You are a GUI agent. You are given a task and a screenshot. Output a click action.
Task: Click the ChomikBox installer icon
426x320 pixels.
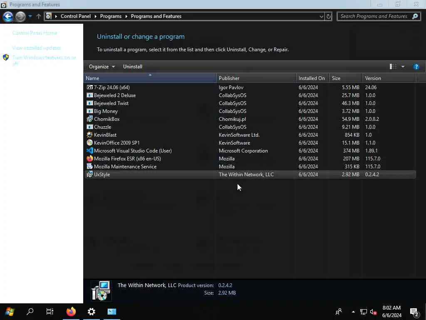90,119
